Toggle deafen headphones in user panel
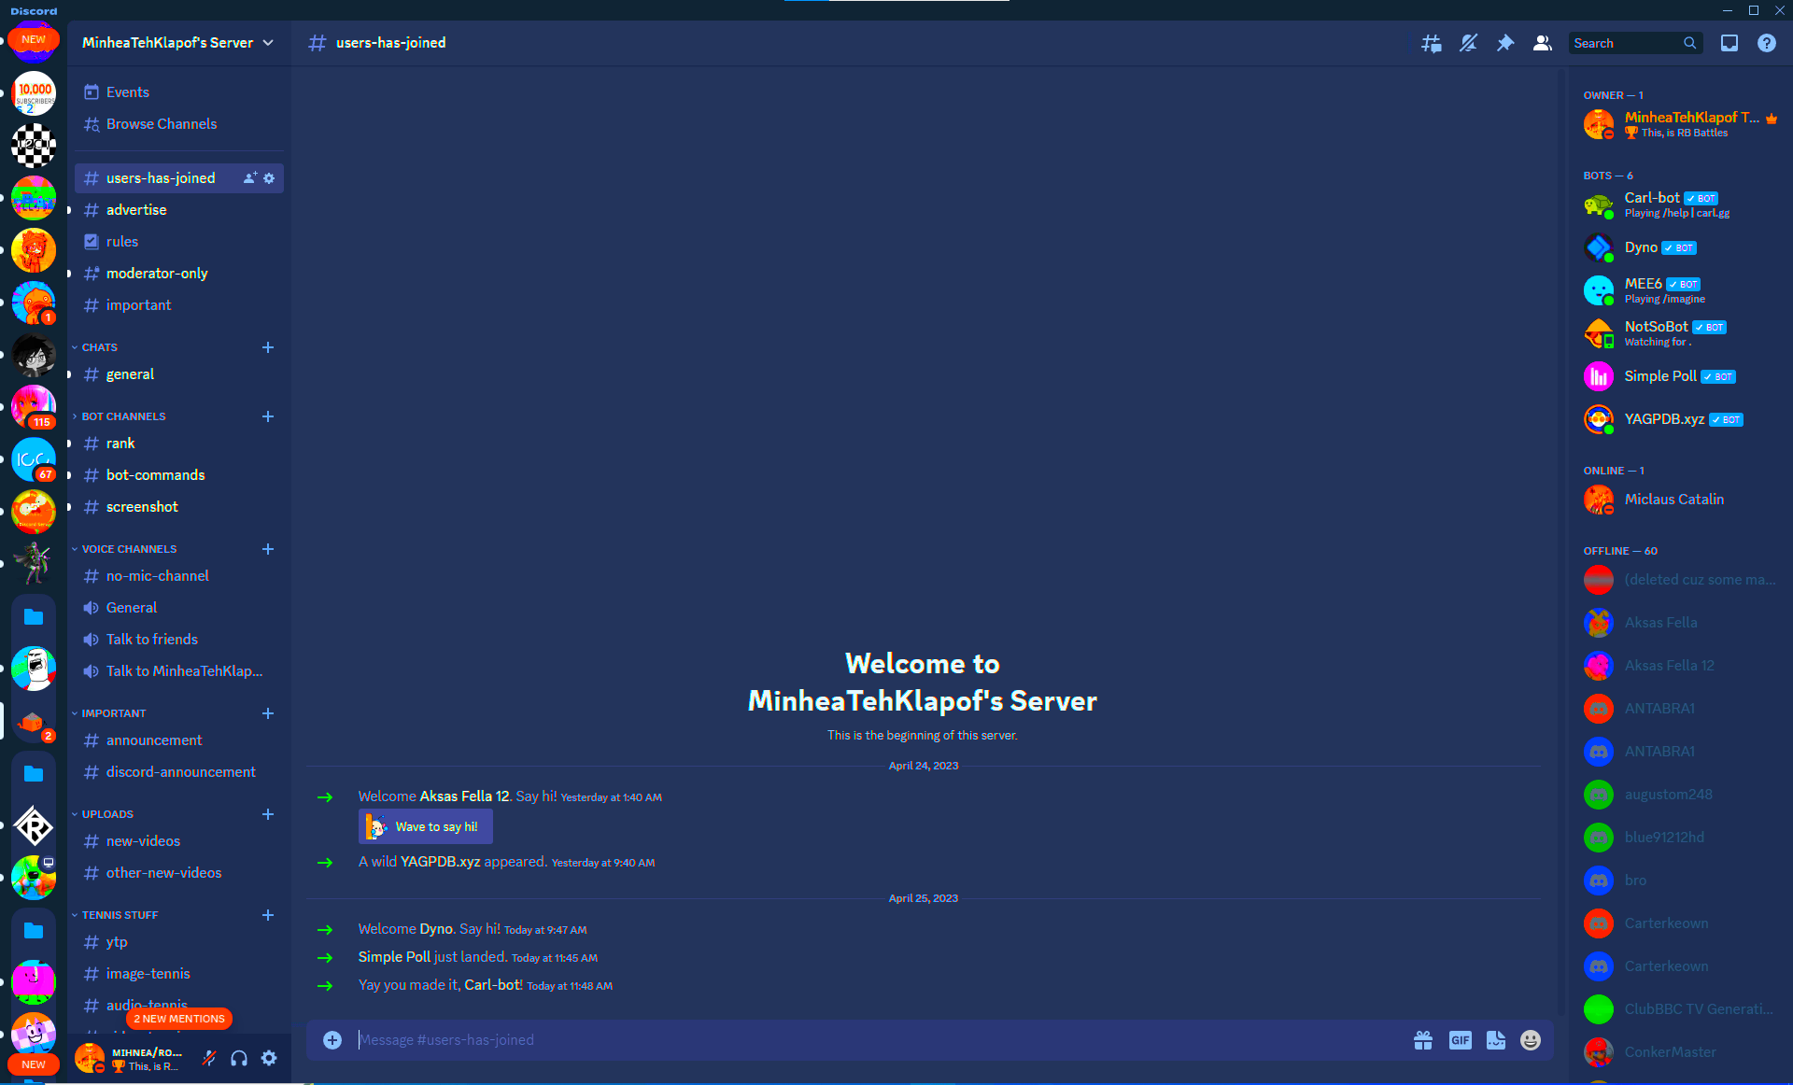The width and height of the screenshot is (1793, 1085). point(239,1058)
